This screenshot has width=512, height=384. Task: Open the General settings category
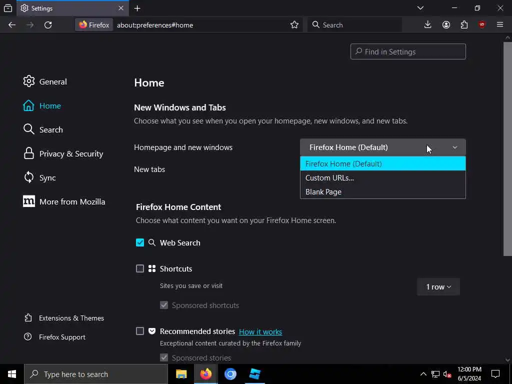coord(45,81)
